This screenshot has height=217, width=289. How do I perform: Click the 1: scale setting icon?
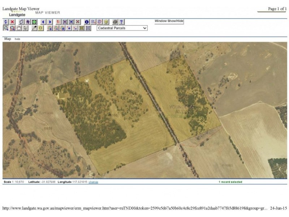[x=58, y=22]
